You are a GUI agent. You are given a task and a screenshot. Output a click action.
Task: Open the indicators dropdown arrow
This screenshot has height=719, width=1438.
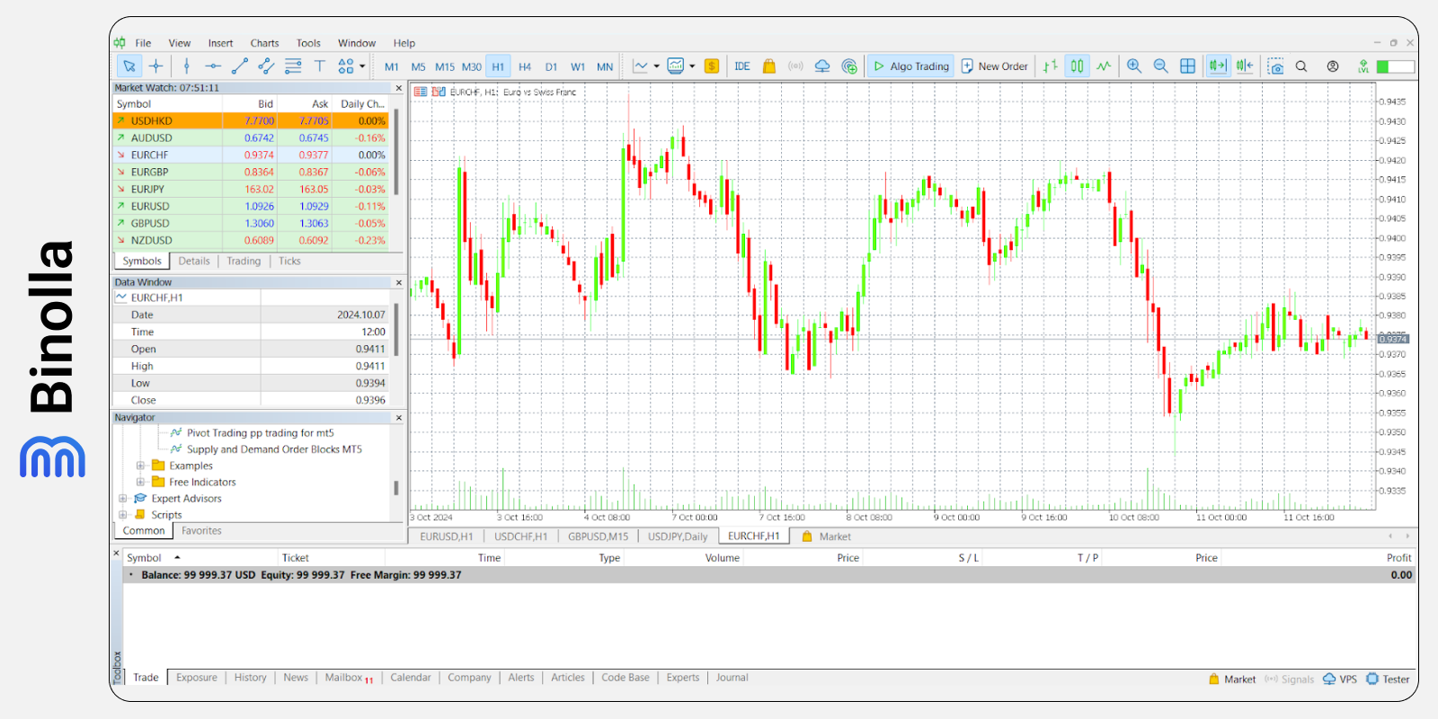click(657, 66)
